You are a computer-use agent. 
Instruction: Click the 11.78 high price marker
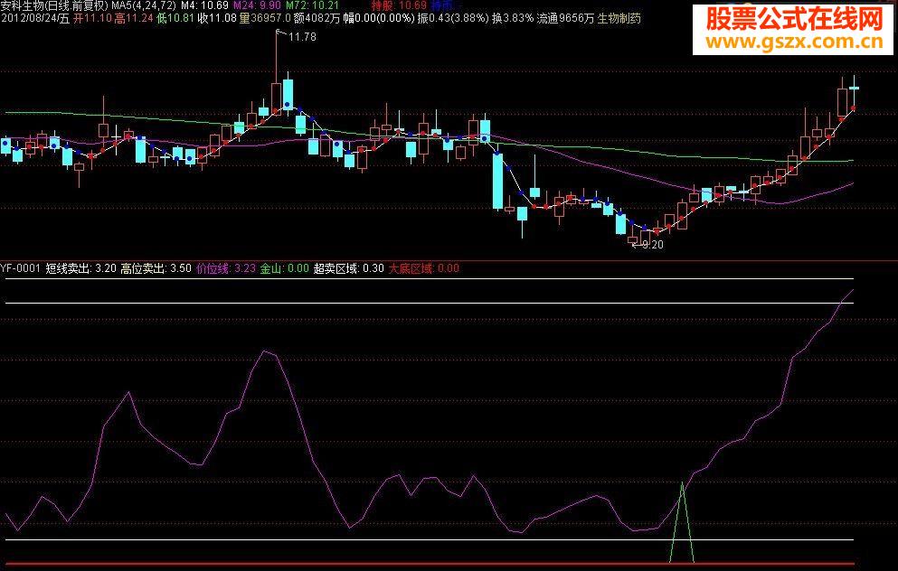click(302, 37)
